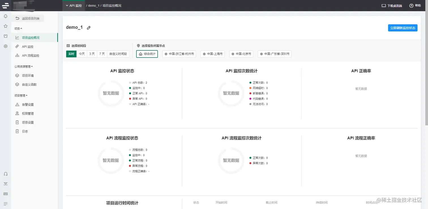Click demo_1 breadcrumb link
The width and height of the screenshot is (428, 209).
point(94,6)
